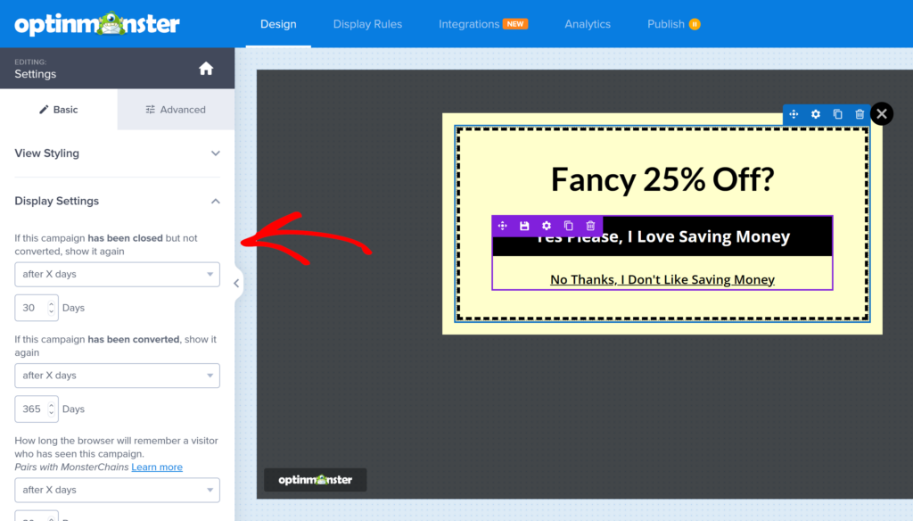This screenshot has width=913, height=521.
Task: Click purple toolbar trash icon
Action: (x=590, y=227)
